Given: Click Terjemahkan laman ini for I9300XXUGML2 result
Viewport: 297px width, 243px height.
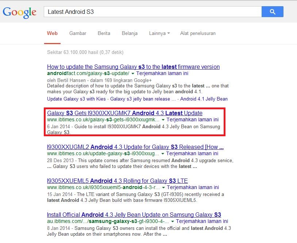Looking at the screenshot, I should pyautogui.click(x=192, y=153).
